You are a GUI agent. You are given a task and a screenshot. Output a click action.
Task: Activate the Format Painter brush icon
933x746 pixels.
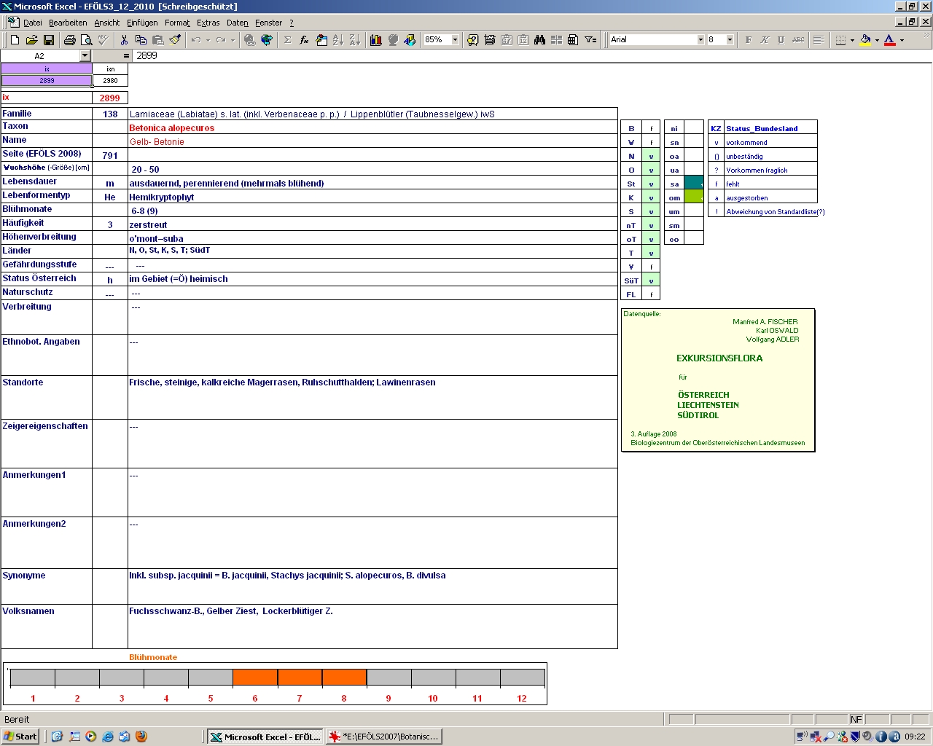click(x=174, y=40)
